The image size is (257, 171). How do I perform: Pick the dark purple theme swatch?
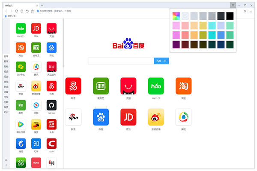176,44
